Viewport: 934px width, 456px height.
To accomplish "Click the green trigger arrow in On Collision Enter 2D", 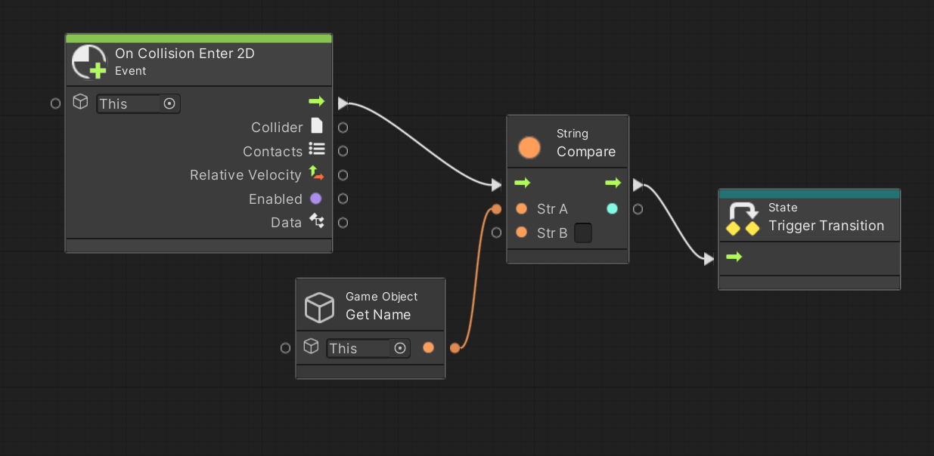I will coord(316,101).
